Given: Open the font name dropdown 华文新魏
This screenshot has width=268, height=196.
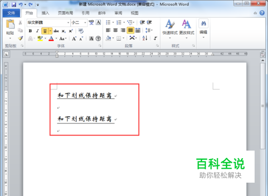Looking at the screenshot, I should [68, 22].
